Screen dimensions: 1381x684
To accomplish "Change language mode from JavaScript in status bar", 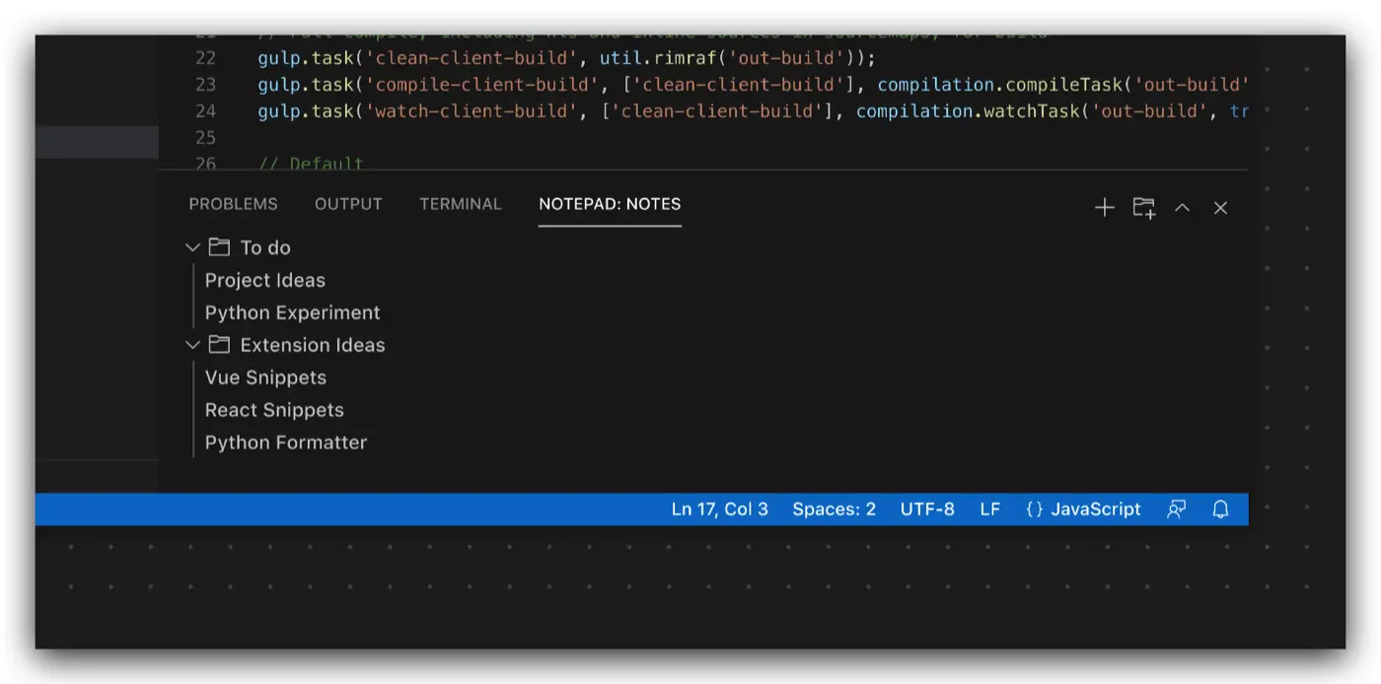I will [1083, 510].
